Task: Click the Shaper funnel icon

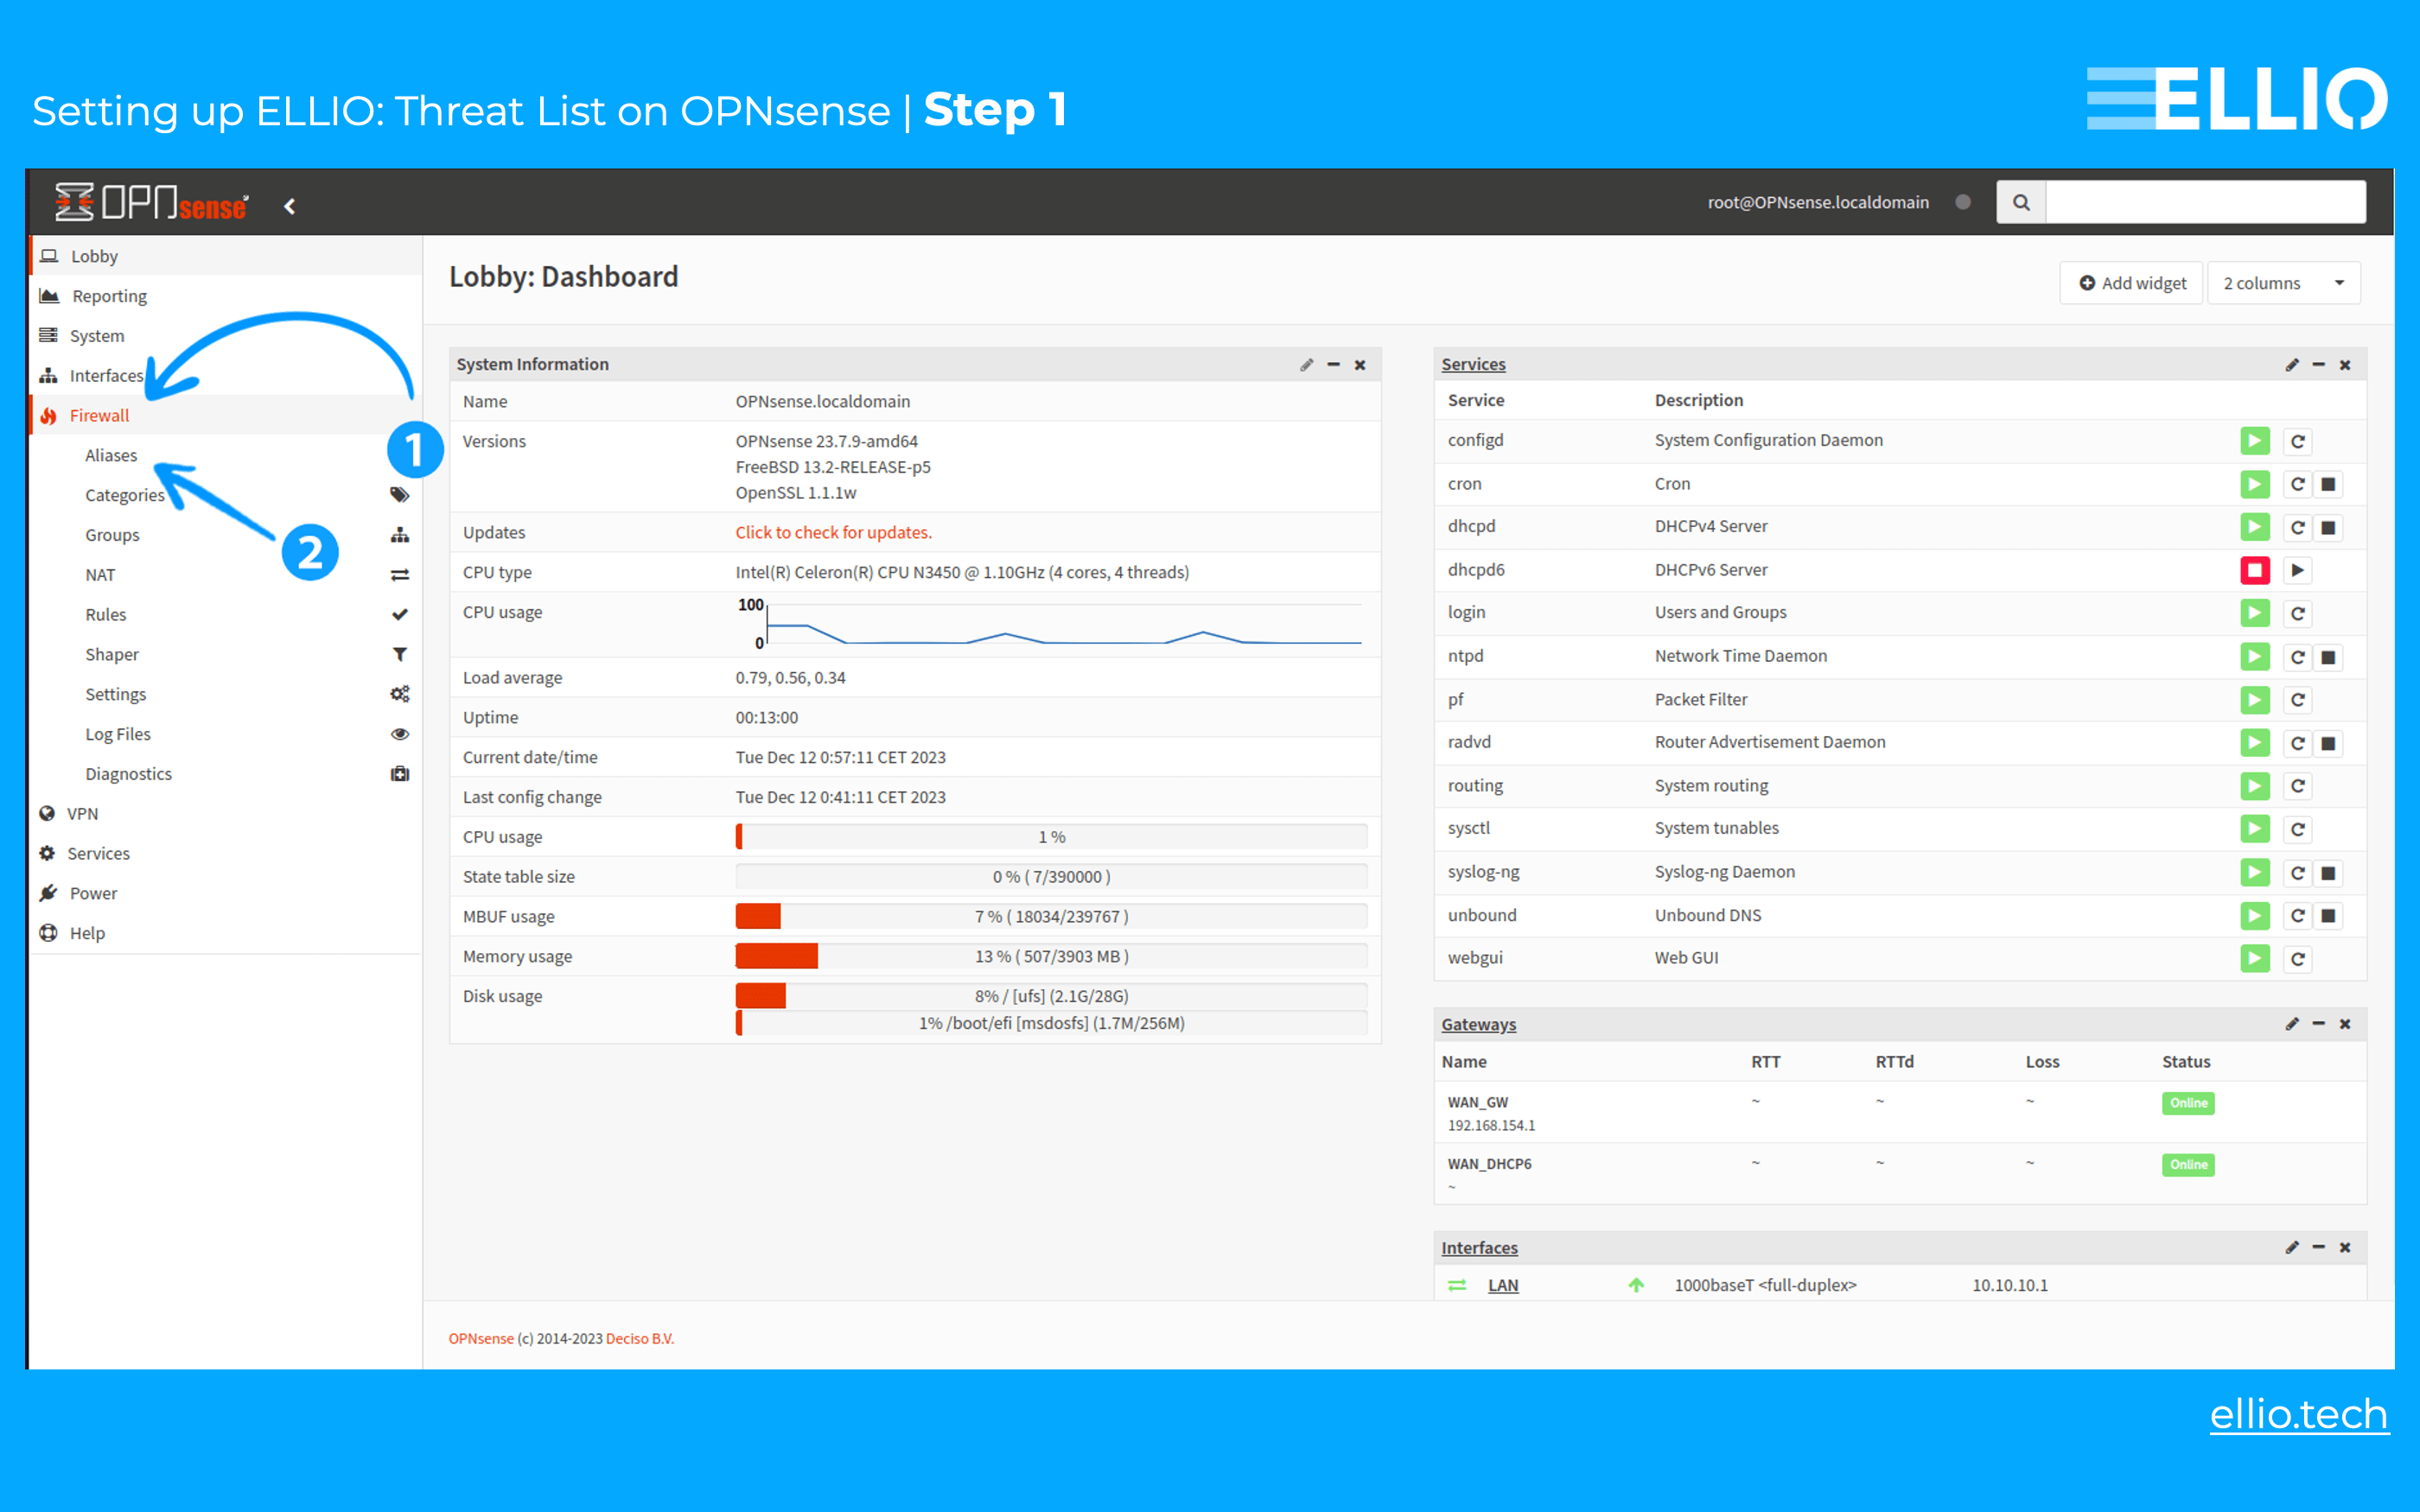Action: click(400, 654)
